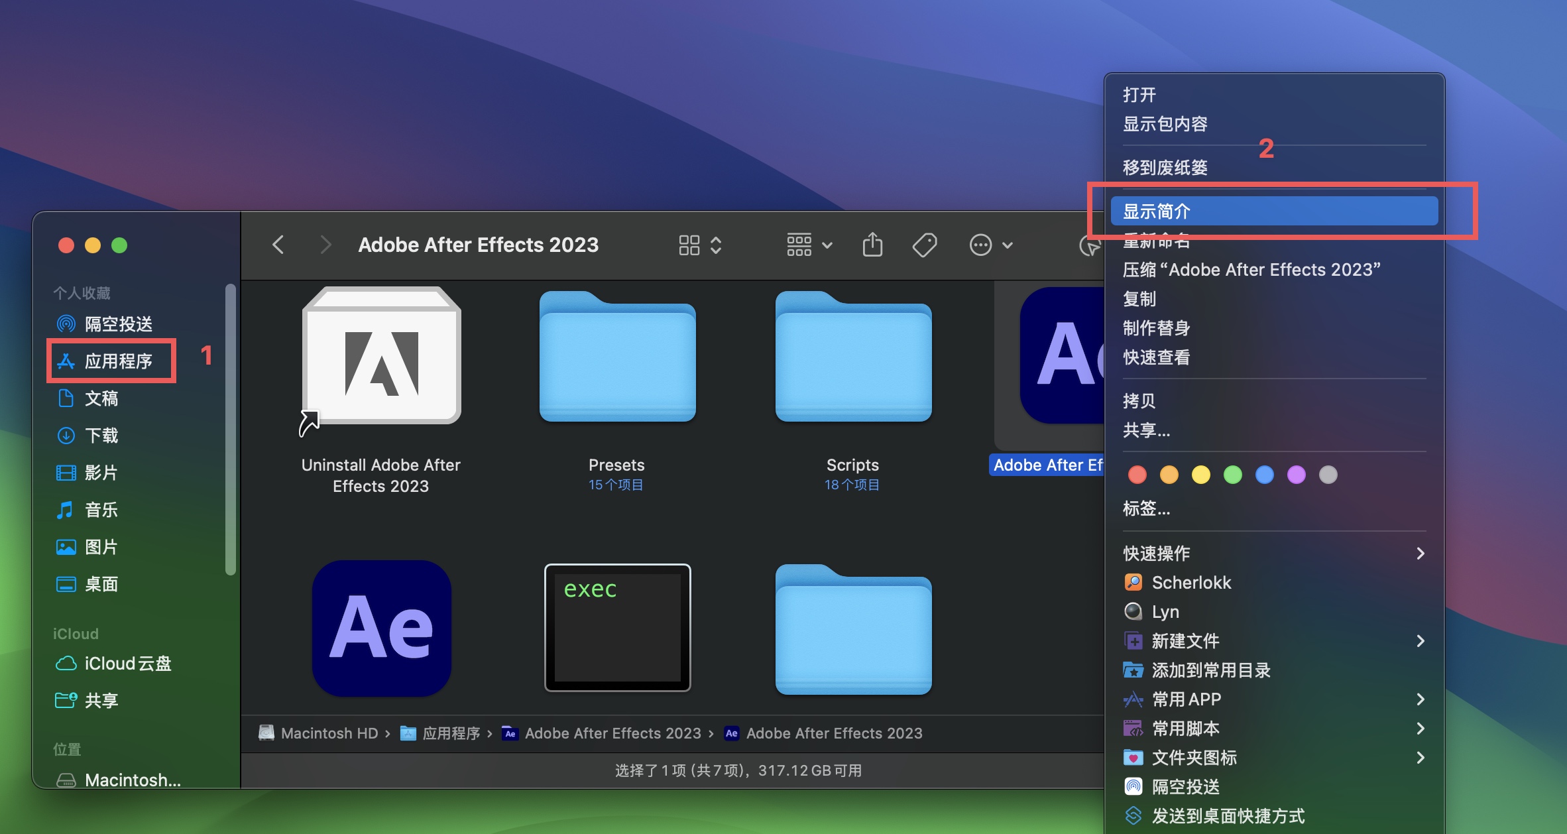
Task: Open Downloads in the sidebar
Action: (x=87, y=435)
